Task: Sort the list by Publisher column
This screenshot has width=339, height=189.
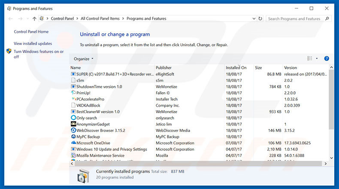Action: [163, 68]
